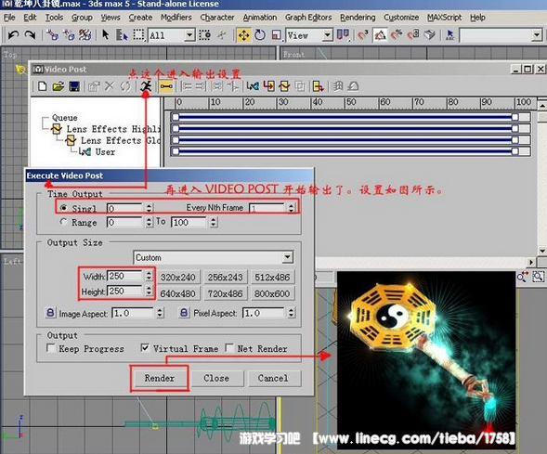Adjust Every Nth Frame spinner
Viewport: 547px width, 454px height.
[x=291, y=208]
